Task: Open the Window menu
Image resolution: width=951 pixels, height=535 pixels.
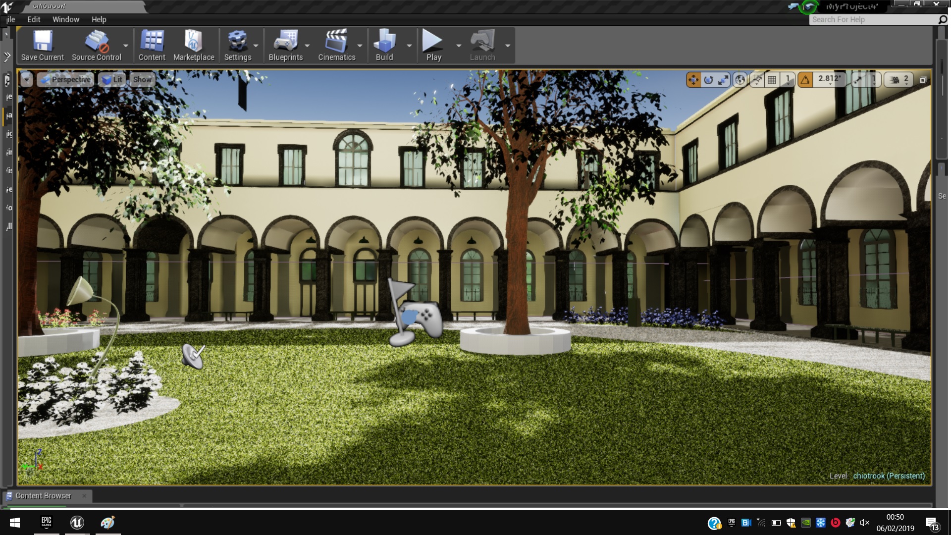Action: [65, 19]
